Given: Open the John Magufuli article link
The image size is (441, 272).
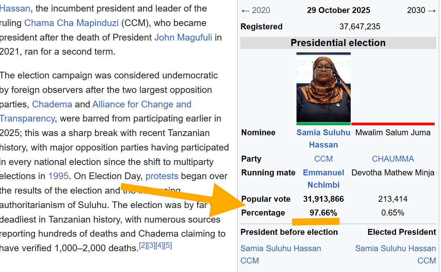Looking at the screenshot, I should pos(183,38).
